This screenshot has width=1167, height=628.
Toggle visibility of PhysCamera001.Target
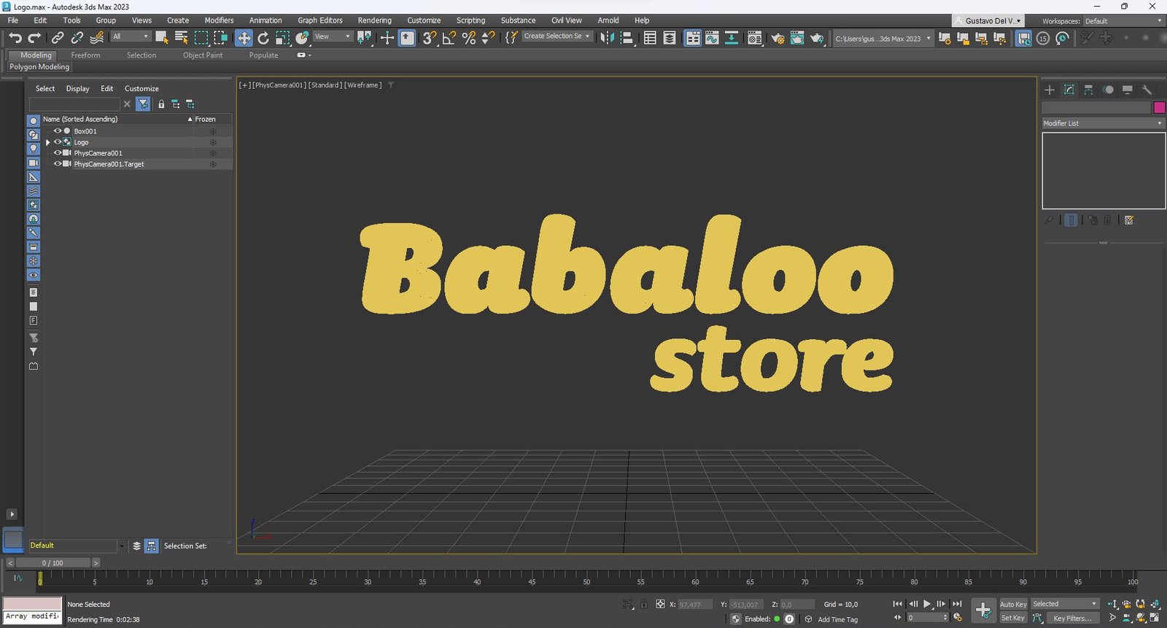pyautogui.click(x=58, y=164)
